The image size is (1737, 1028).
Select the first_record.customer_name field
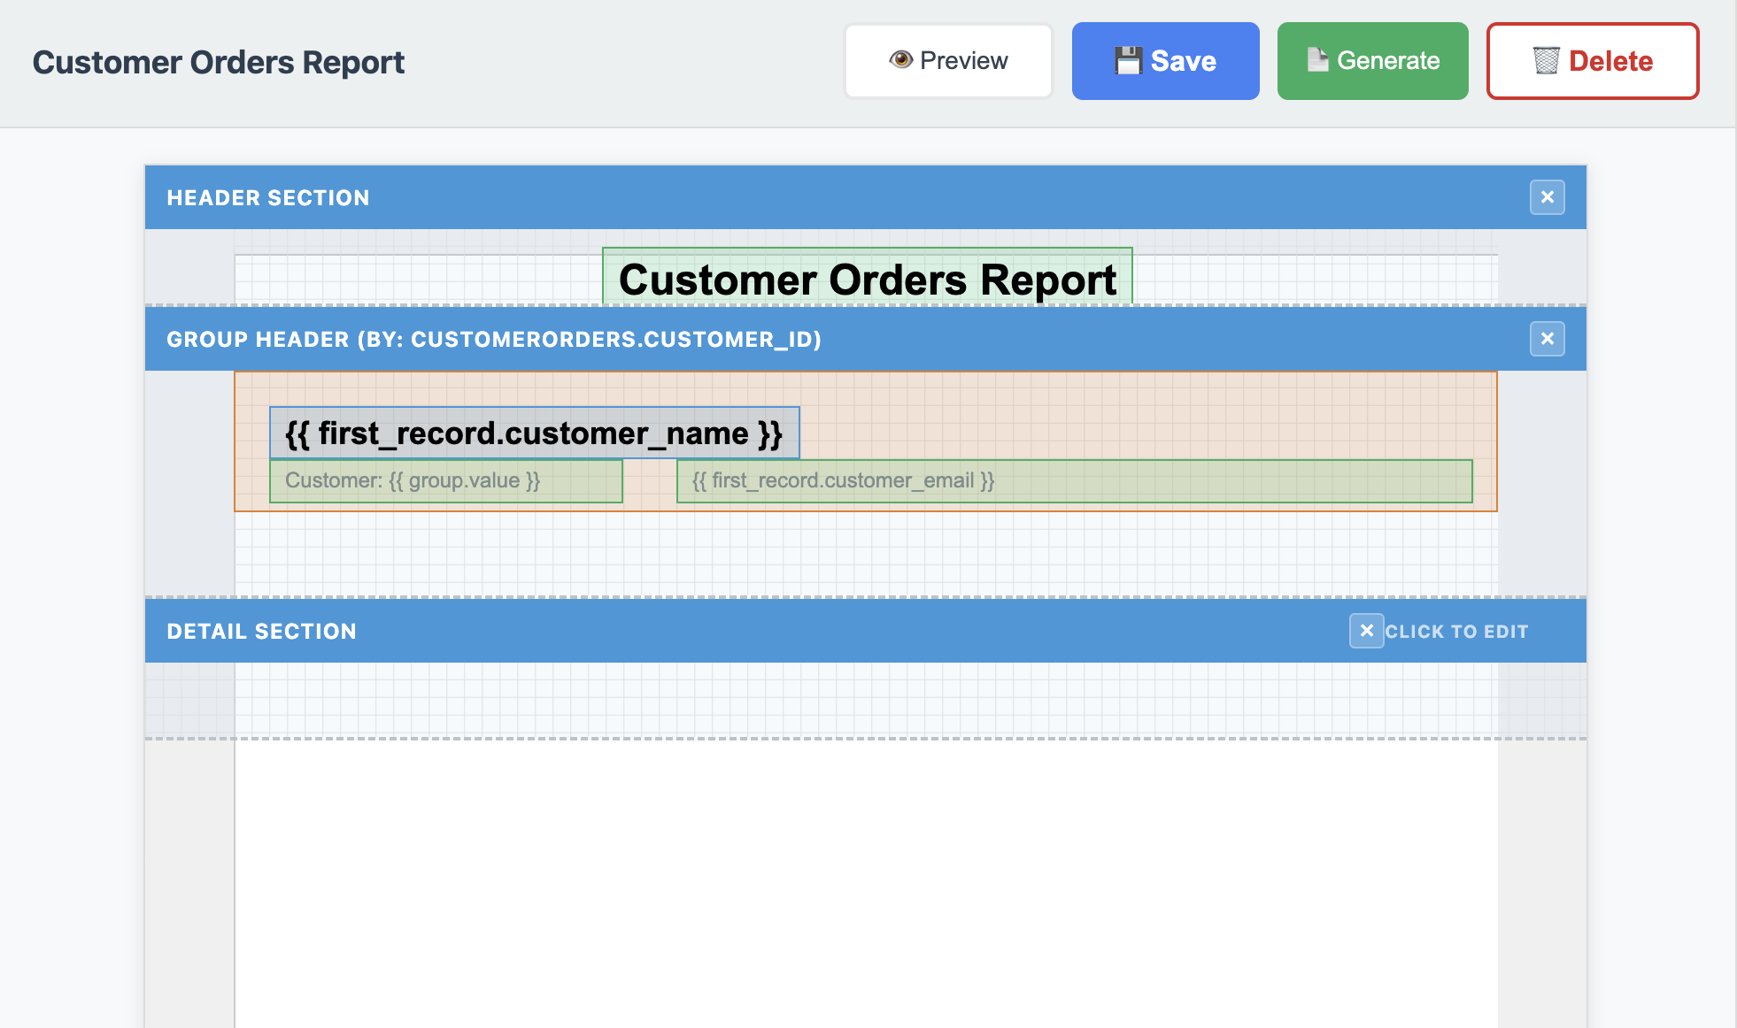[x=533, y=433]
